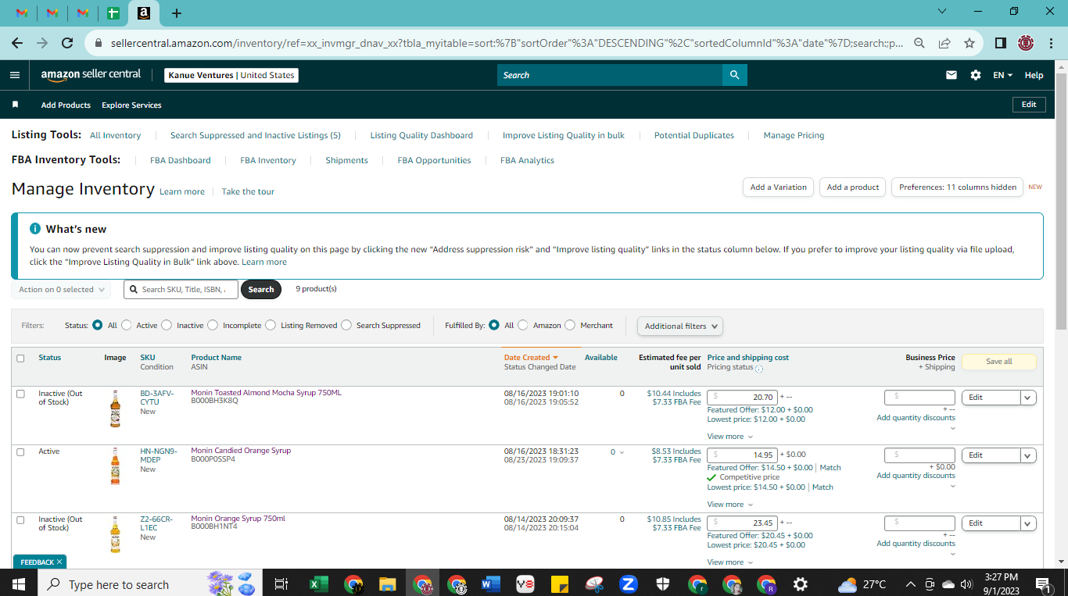Expand Edit dropdown arrow for Monin Orange Syrup 750ml
1068x596 pixels.
tap(1028, 523)
